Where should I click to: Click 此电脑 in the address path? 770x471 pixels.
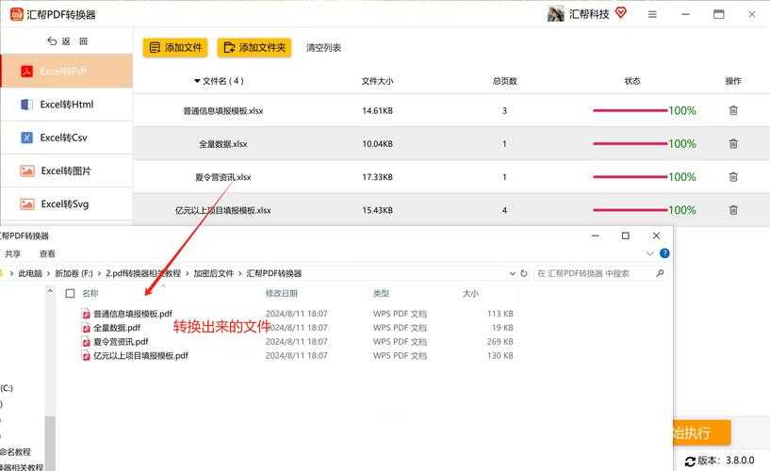(30, 273)
